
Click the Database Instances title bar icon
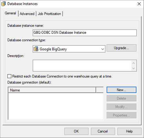coord(3,4)
